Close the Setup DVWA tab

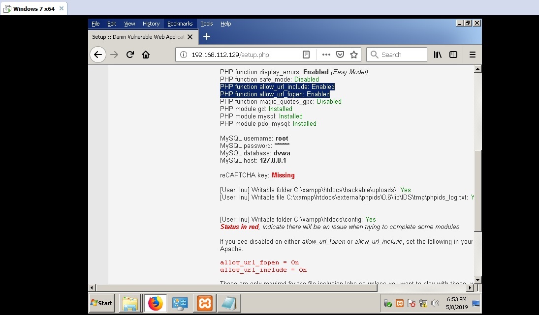pyautogui.click(x=190, y=37)
